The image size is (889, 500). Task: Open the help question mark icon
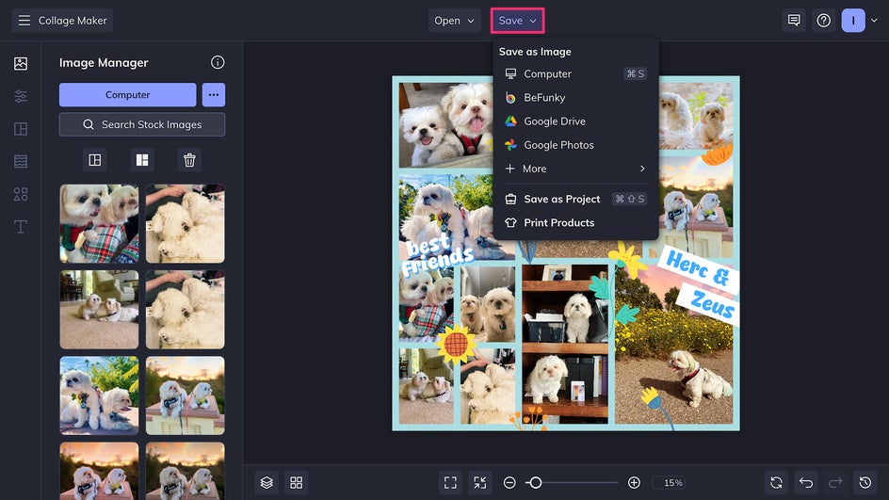[823, 21]
